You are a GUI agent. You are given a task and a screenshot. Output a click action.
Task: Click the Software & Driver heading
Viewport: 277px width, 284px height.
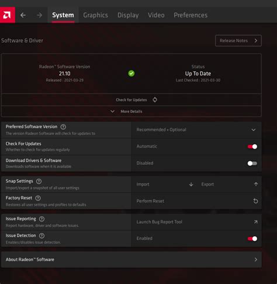click(x=22, y=40)
